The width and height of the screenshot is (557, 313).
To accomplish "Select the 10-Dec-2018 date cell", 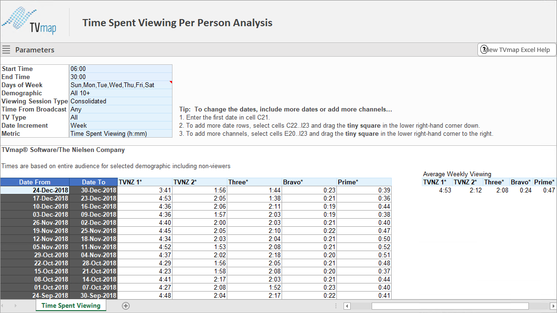I will point(35,206).
